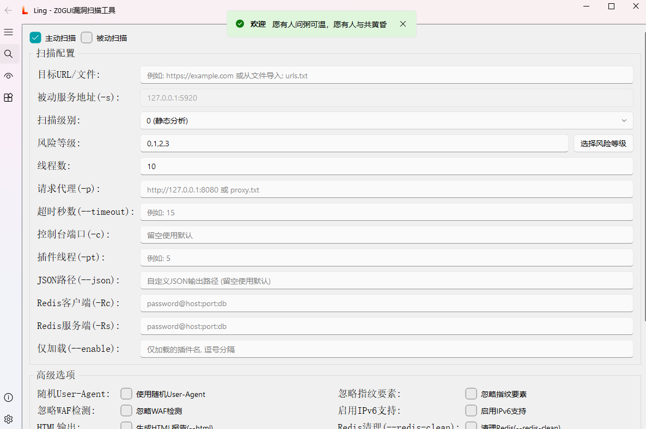Image resolution: width=646 pixels, height=429 pixels.
Task: Focus the Redis服务端(-Rs) input field
Action: [386, 326]
